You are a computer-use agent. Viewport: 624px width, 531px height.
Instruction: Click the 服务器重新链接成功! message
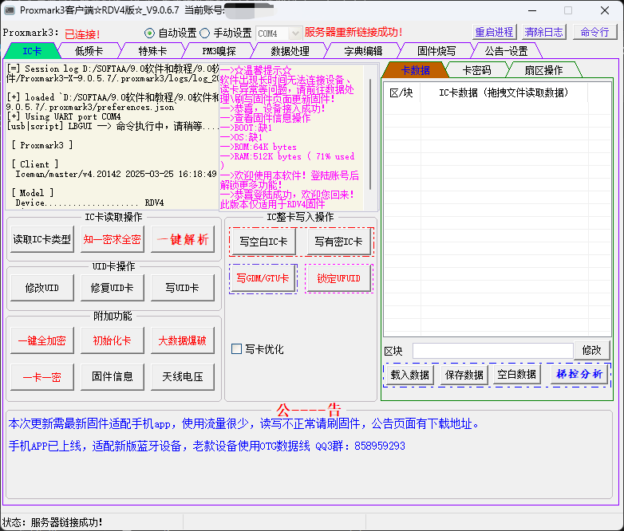353,32
